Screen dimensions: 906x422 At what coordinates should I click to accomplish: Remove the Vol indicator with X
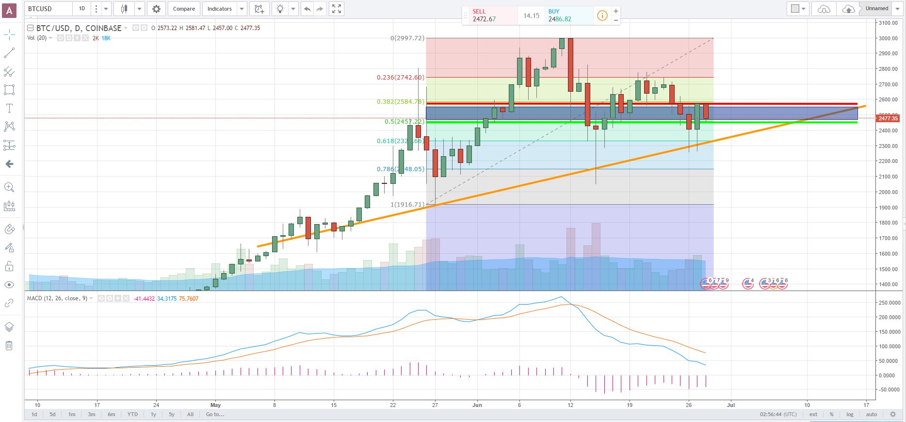tap(85, 38)
